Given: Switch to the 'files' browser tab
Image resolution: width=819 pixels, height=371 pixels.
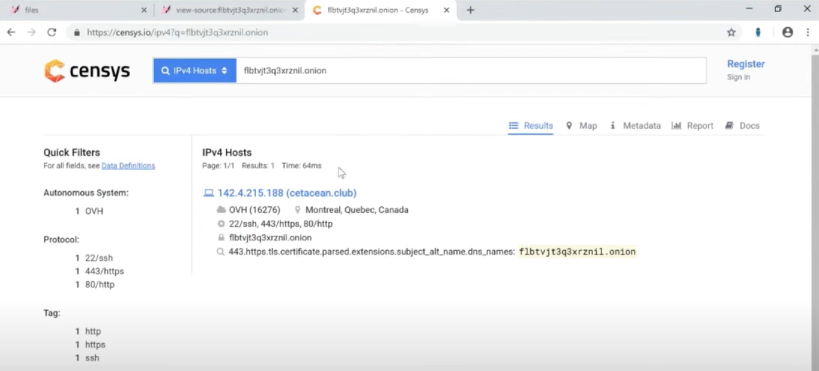Looking at the screenshot, I should 76,10.
